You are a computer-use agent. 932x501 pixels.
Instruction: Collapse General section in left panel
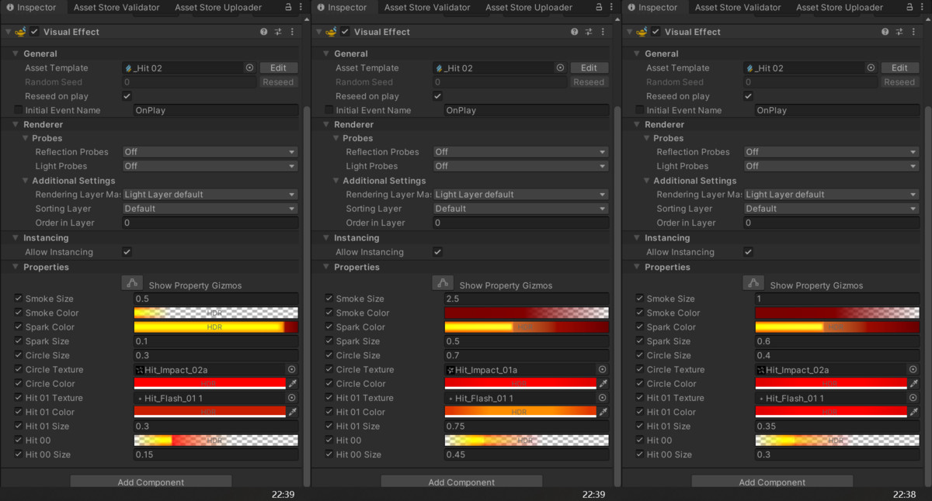(x=16, y=54)
